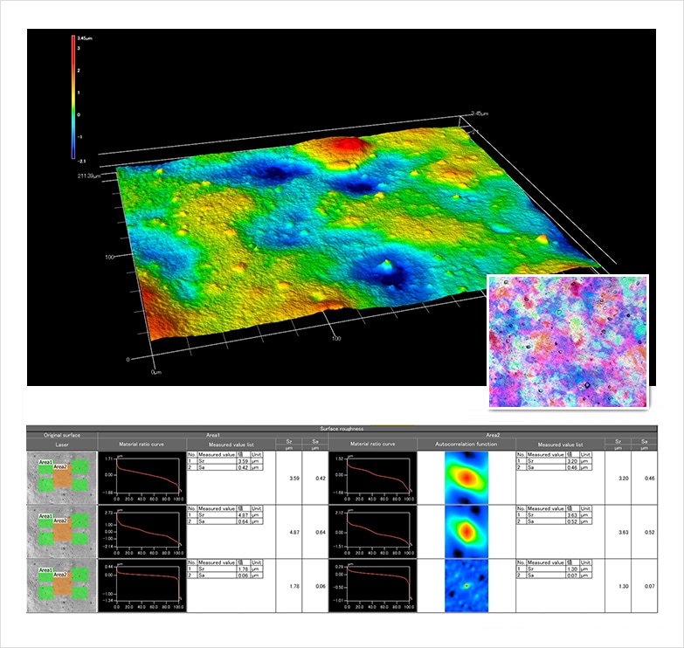Image resolution: width=684 pixels, height=648 pixels.
Task: Click the Area1 group header
Action: [x=212, y=435]
